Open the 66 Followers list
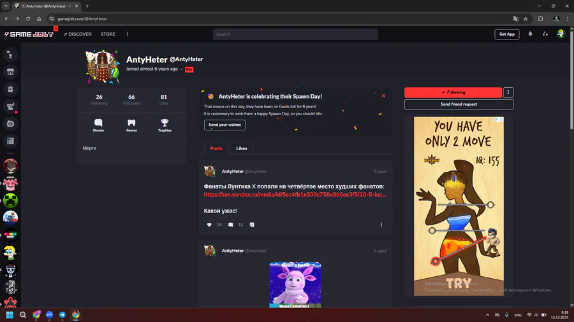Image resolution: width=574 pixels, height=322 pixels. (x=131, y=99)
